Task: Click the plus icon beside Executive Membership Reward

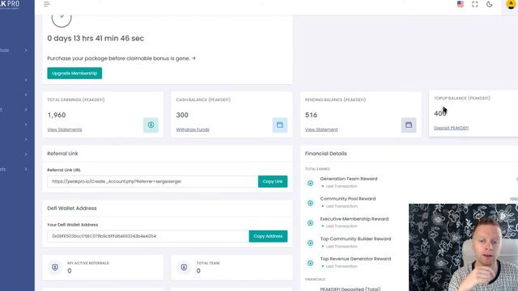Action: tap(310, 223)
